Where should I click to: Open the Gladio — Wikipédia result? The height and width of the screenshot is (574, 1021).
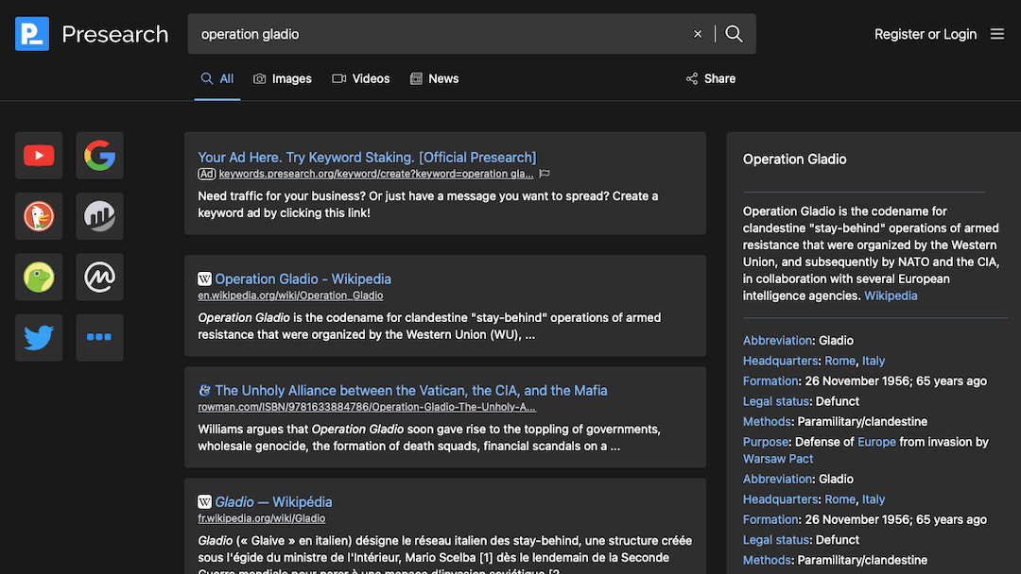tap(273, 502)
